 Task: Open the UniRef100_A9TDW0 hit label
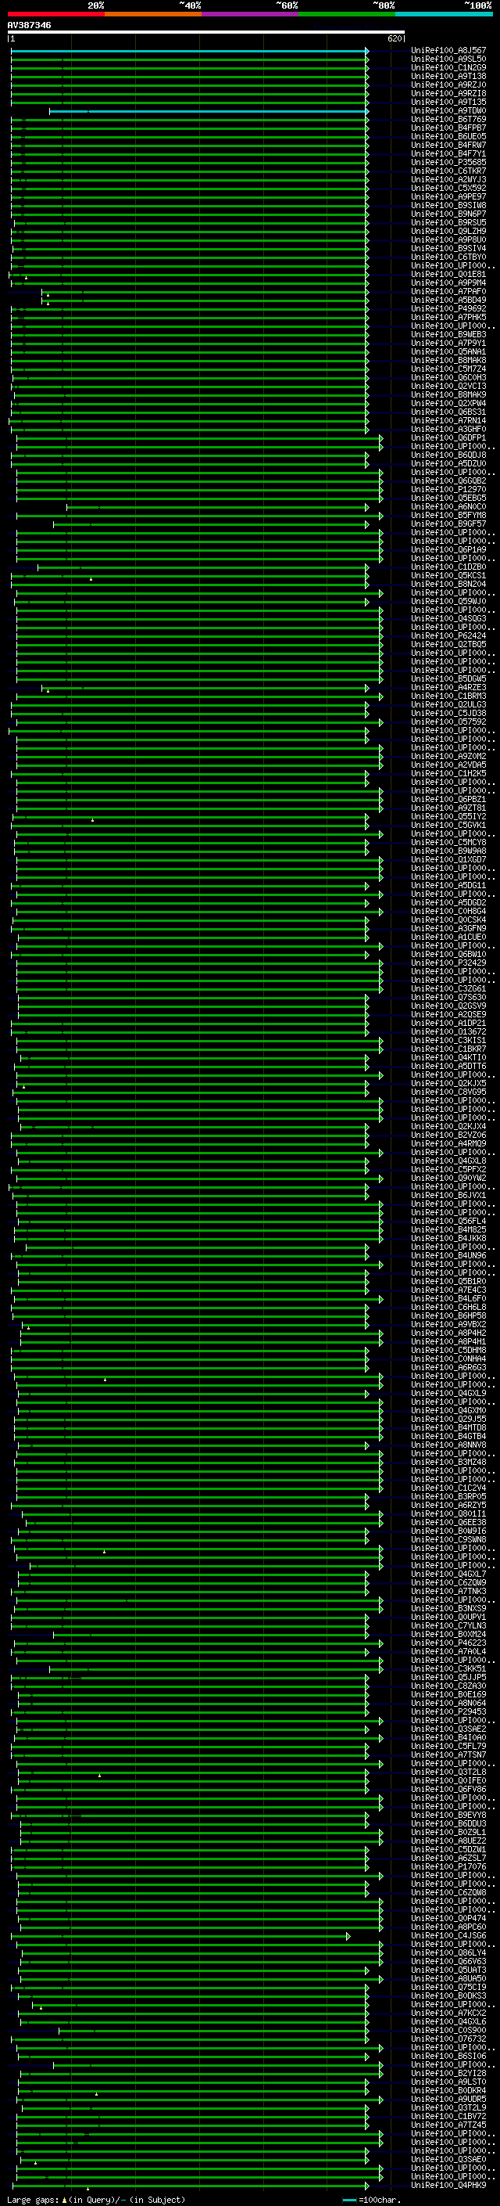(x=448, y=111)
